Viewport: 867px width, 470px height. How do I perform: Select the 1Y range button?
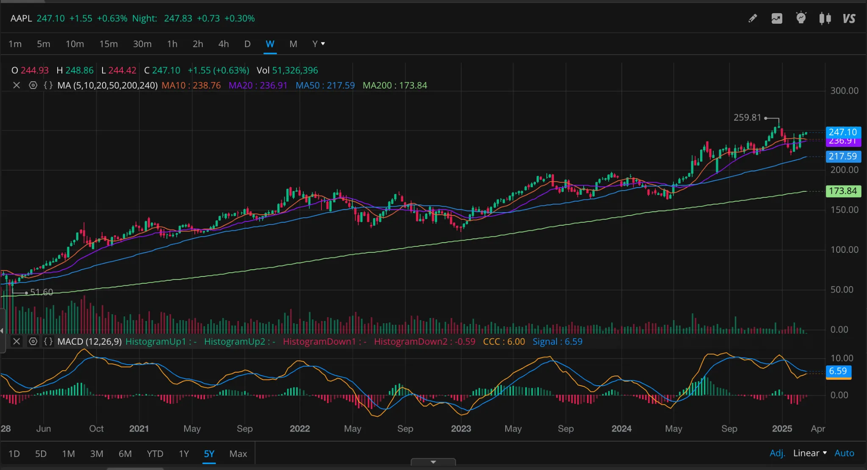(184, 453)
